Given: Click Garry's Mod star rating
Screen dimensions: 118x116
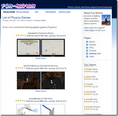Looking at the screenshot, I should [88, 79].
